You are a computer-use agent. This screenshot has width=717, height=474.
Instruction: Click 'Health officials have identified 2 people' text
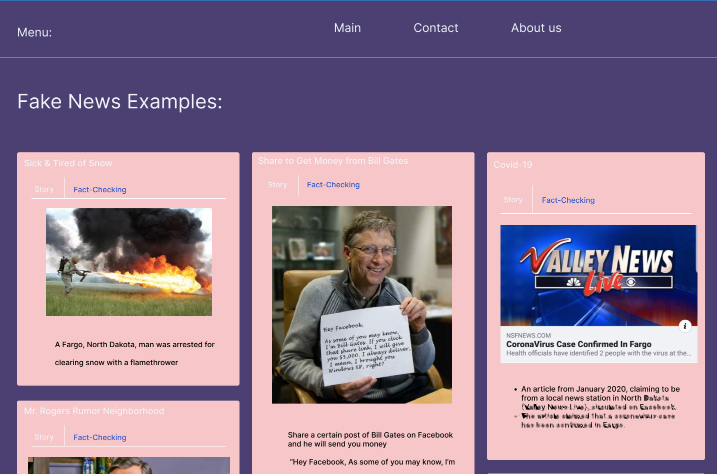[598, 353]
